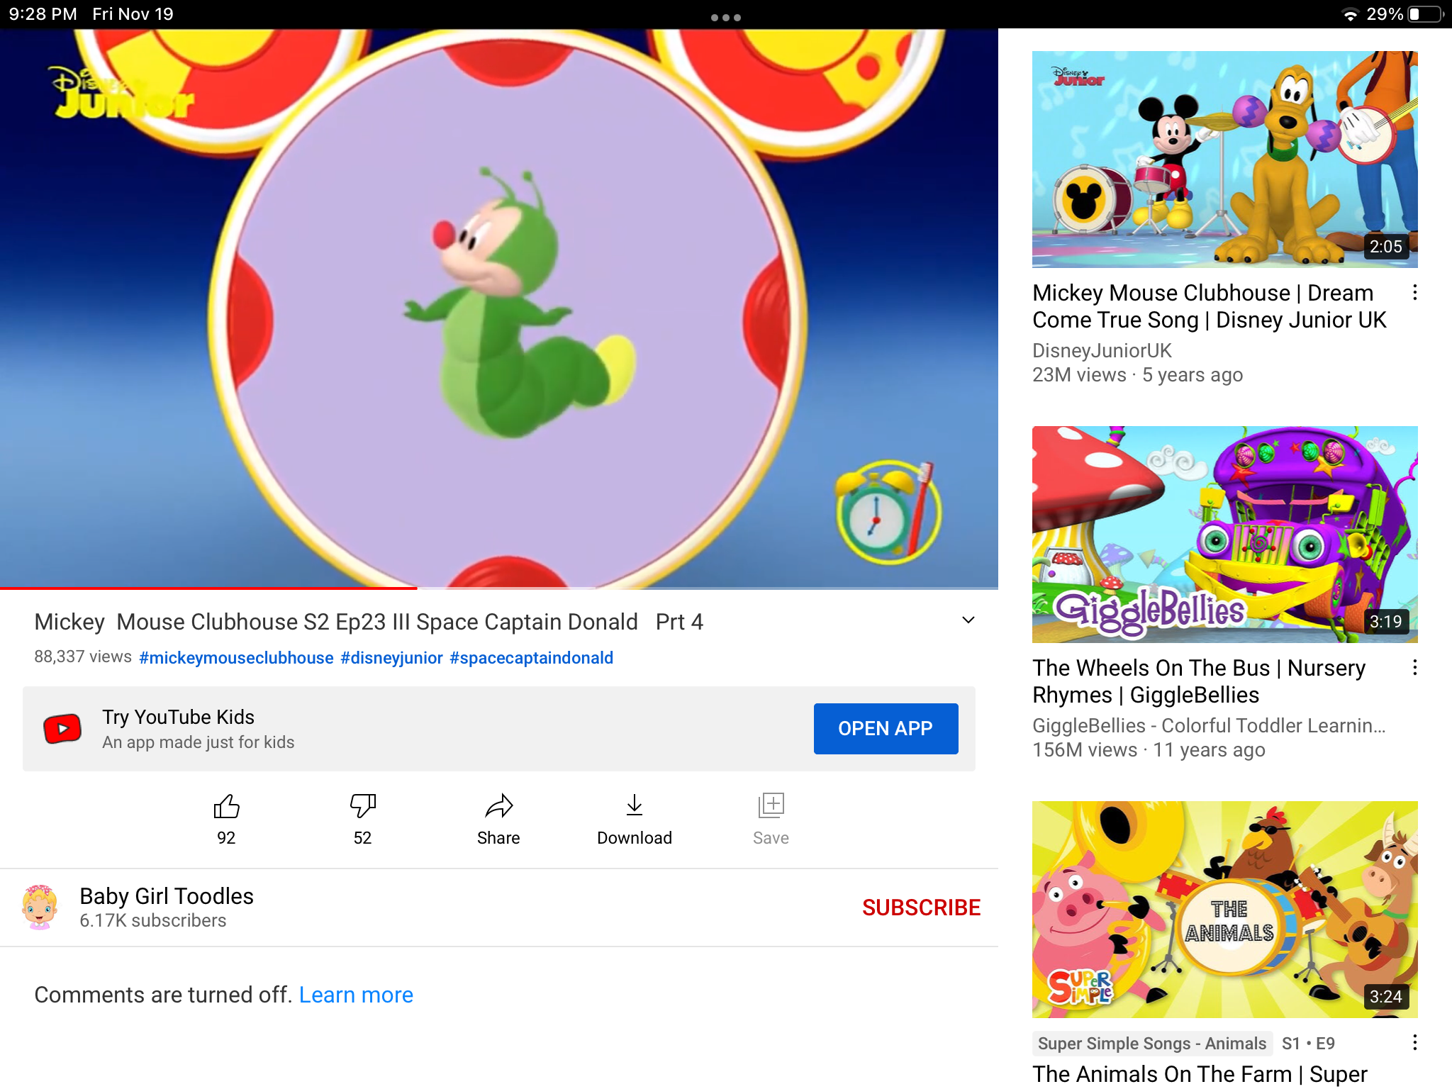Open options menu for Wheels On The Bus
The height and width of the screenshot is (1089, 1452).
[1414, 667]
